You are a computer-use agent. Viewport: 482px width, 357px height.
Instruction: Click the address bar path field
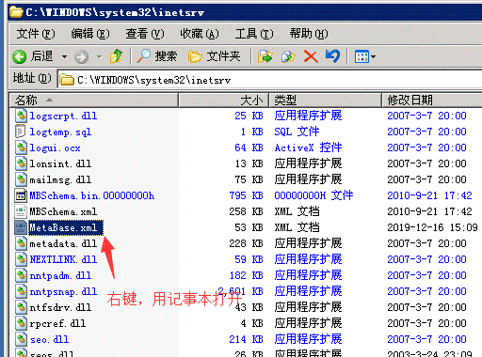270,80
